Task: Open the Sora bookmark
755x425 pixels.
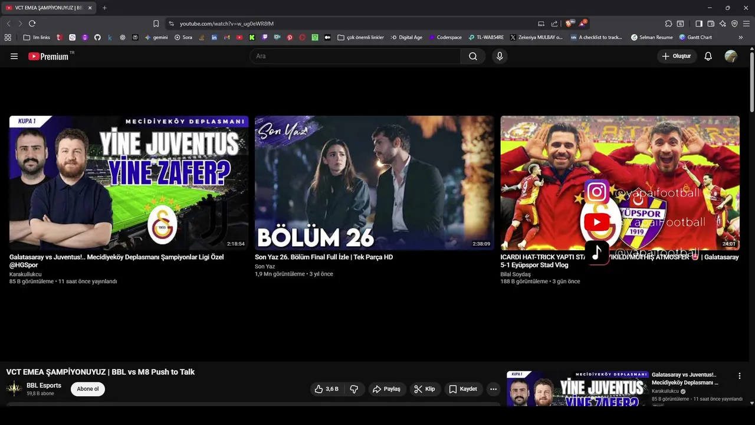Action: click(x=183, y=37)
